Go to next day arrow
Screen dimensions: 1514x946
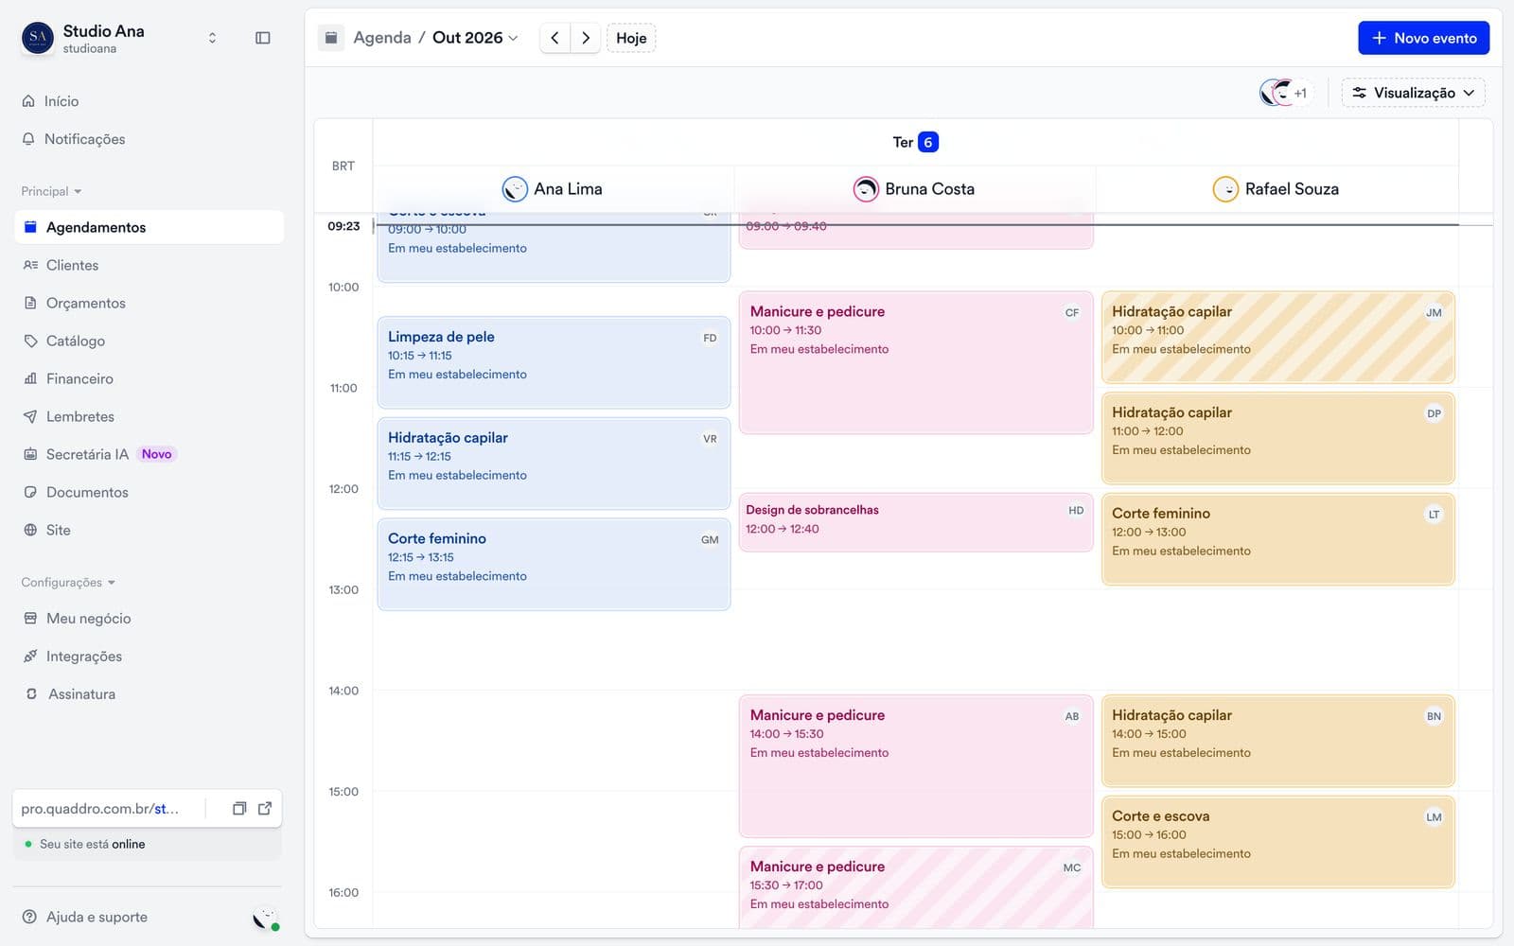586,38
